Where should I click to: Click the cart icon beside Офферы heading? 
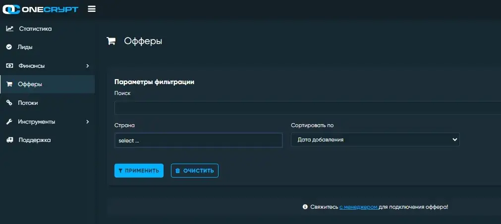click(x=111, y=41)
